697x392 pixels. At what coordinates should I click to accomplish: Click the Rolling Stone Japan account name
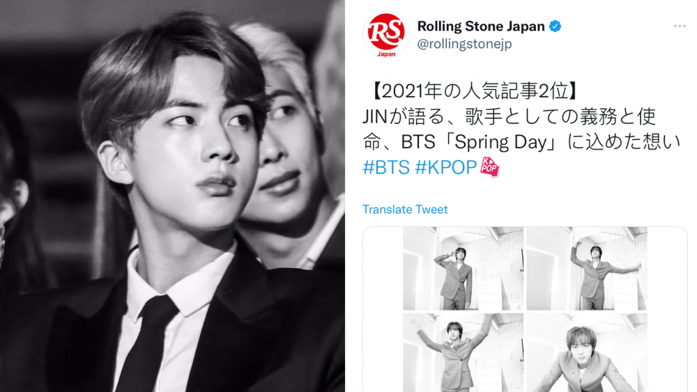[480, 26]
